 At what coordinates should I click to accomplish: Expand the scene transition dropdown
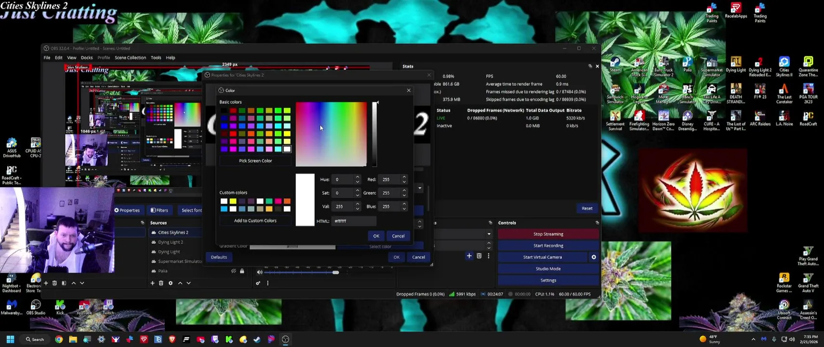(489, 234)
